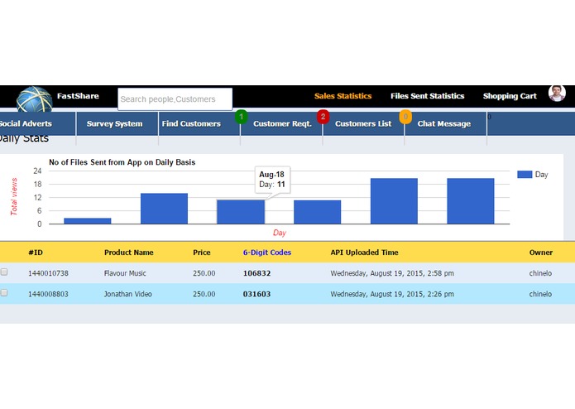The height and width of the screenshot is (409, 575).
Task: Click red notification badge showing 2
Action: pyautogui.click(x=323, y=117)
